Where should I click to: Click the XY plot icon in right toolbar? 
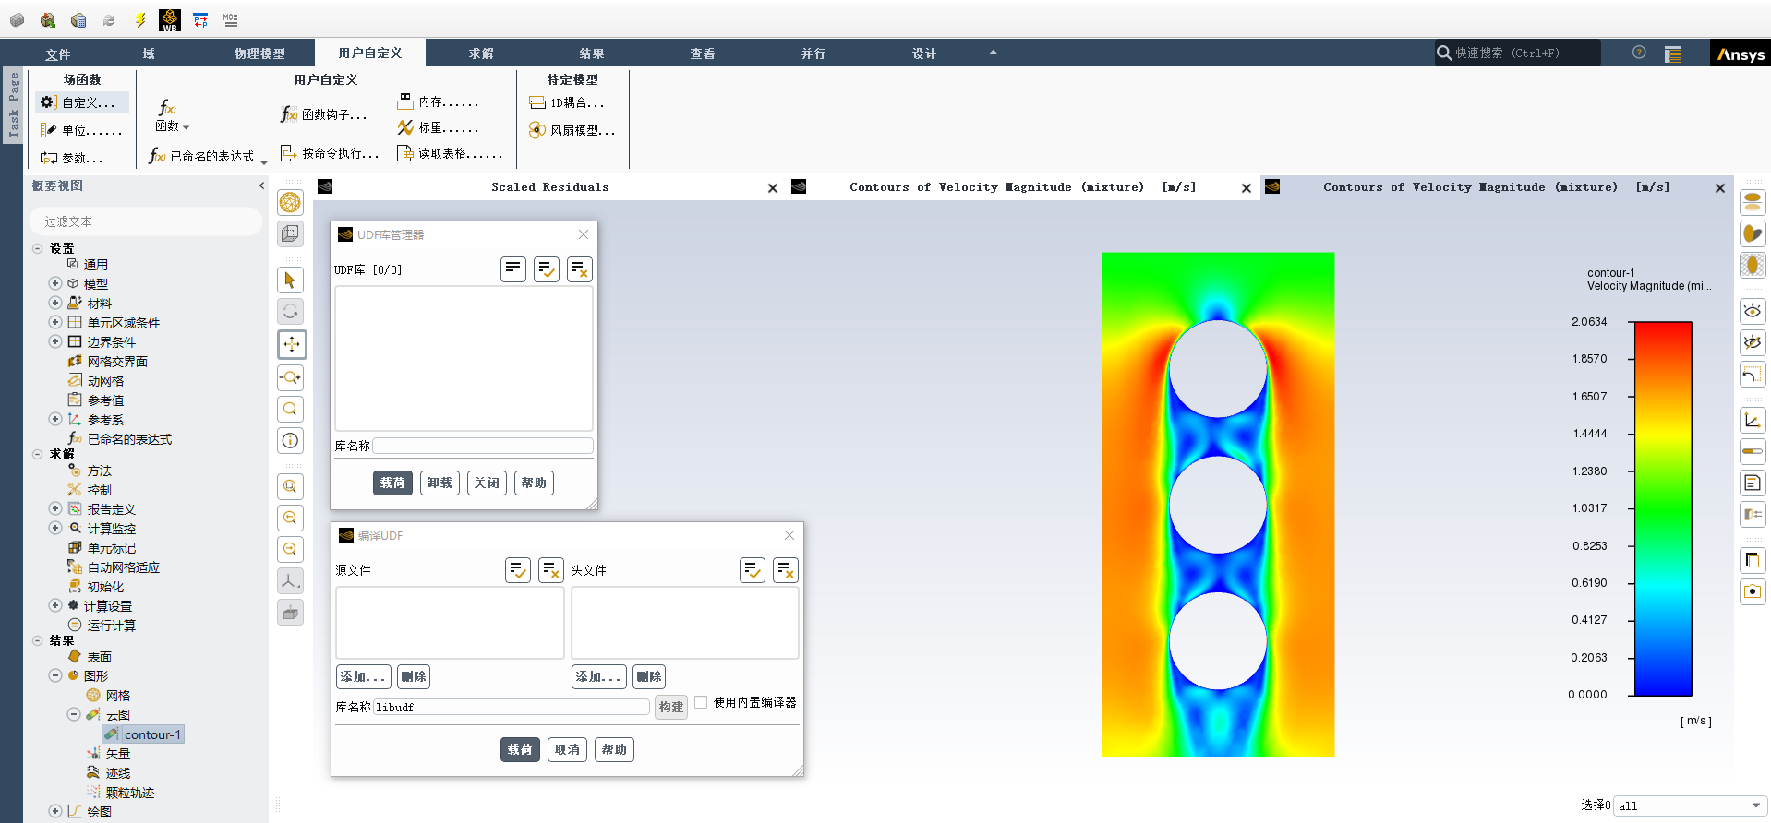[x=1753, y=421]
